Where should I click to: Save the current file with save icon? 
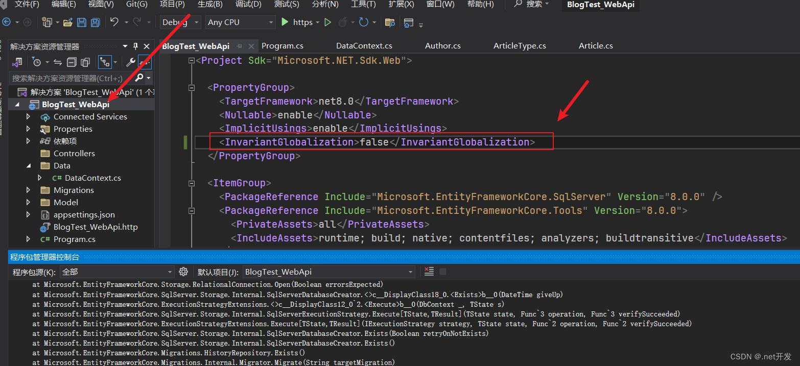(82, 22)
